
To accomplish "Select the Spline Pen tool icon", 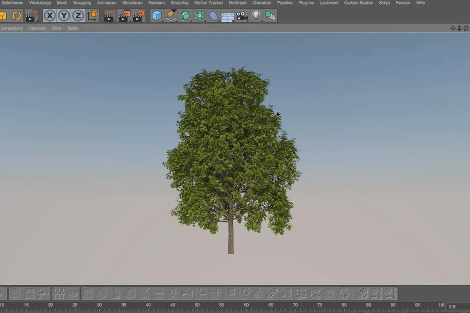I will pos(171,16).
